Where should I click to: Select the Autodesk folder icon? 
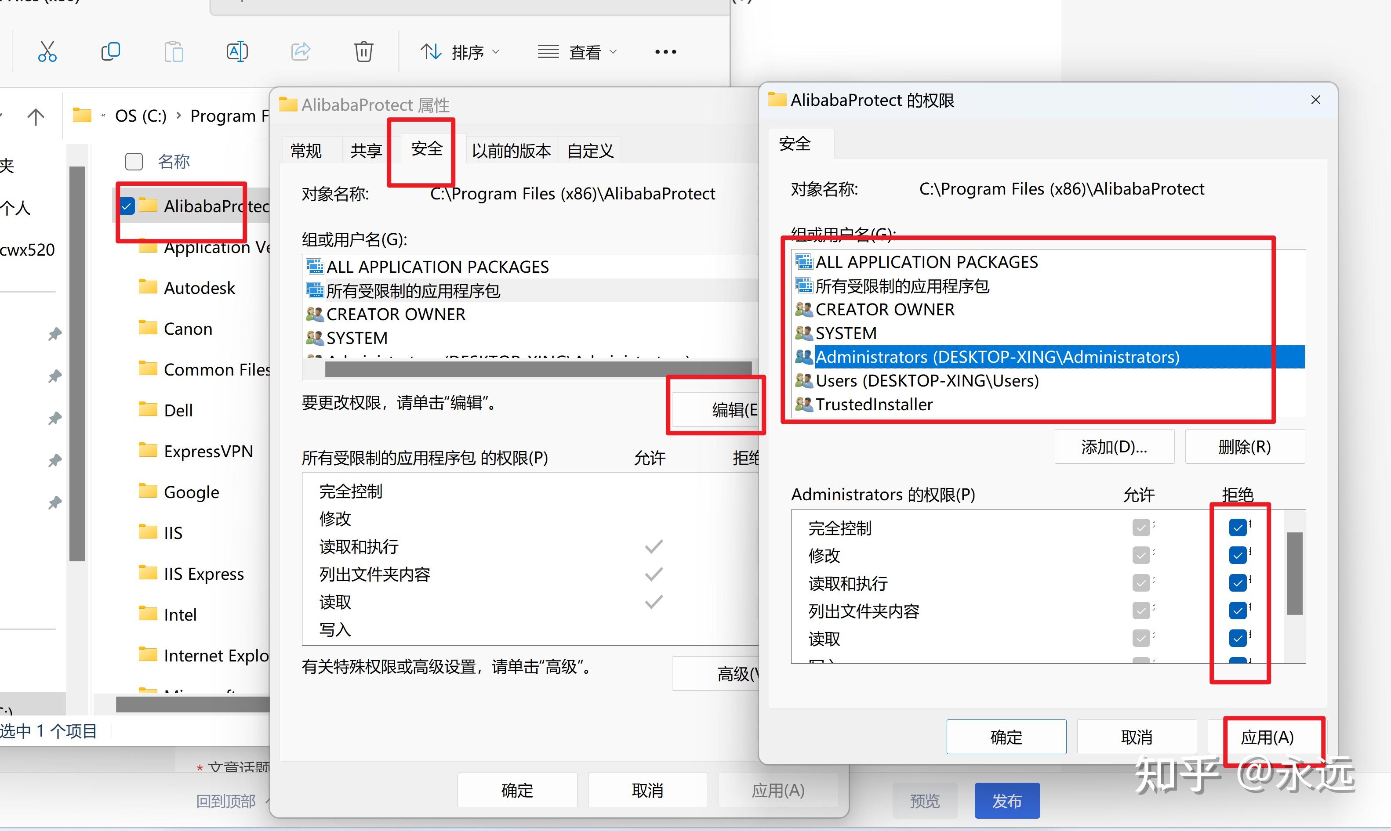pos(148,287)
